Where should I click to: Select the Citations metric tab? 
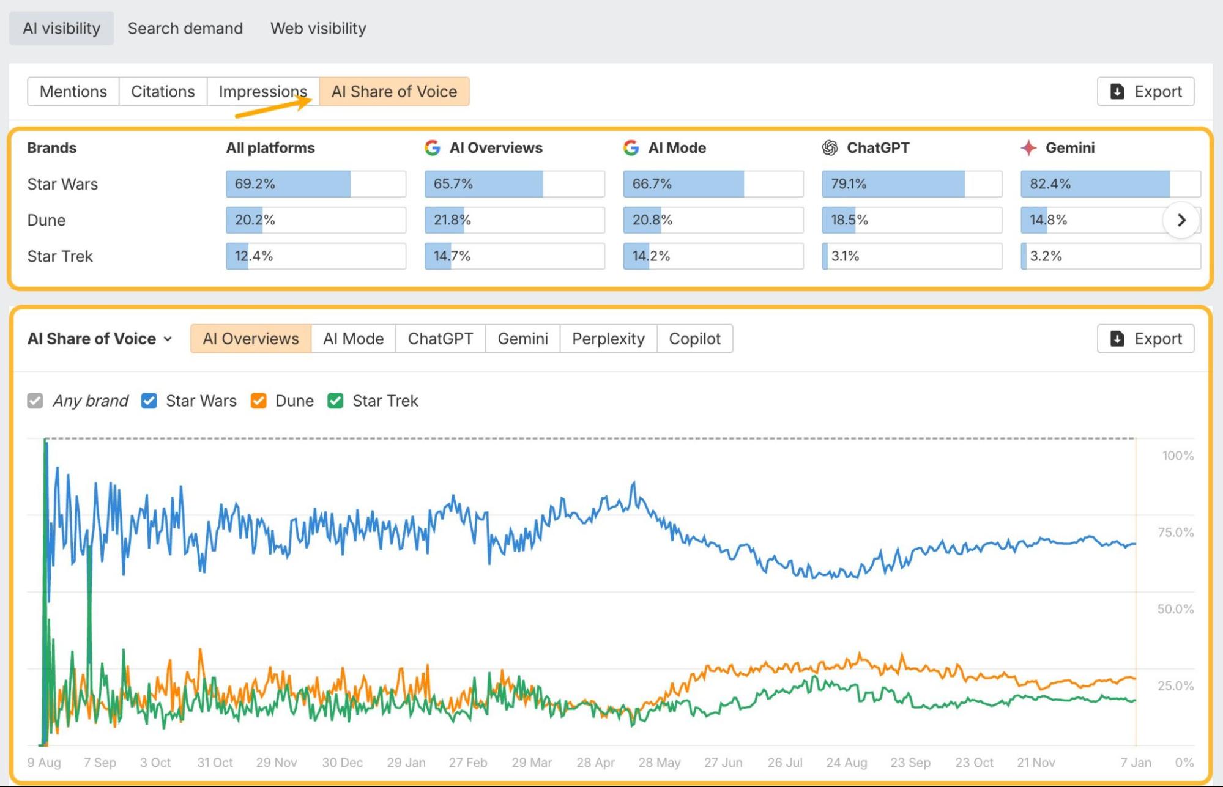coord(163,92)
